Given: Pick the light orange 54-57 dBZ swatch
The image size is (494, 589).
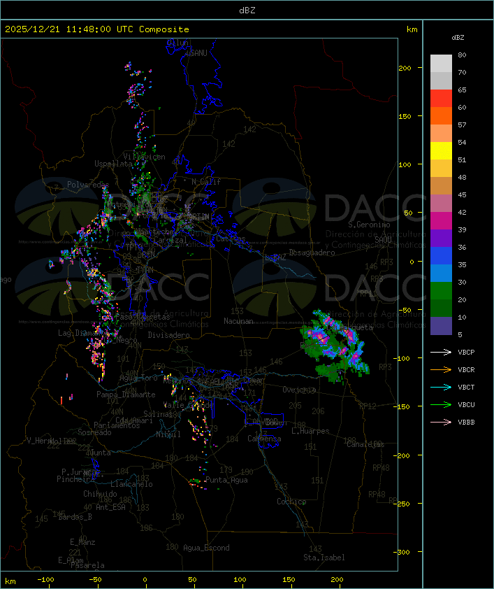Looking at the screenshot, I should [x=441, y=134].
